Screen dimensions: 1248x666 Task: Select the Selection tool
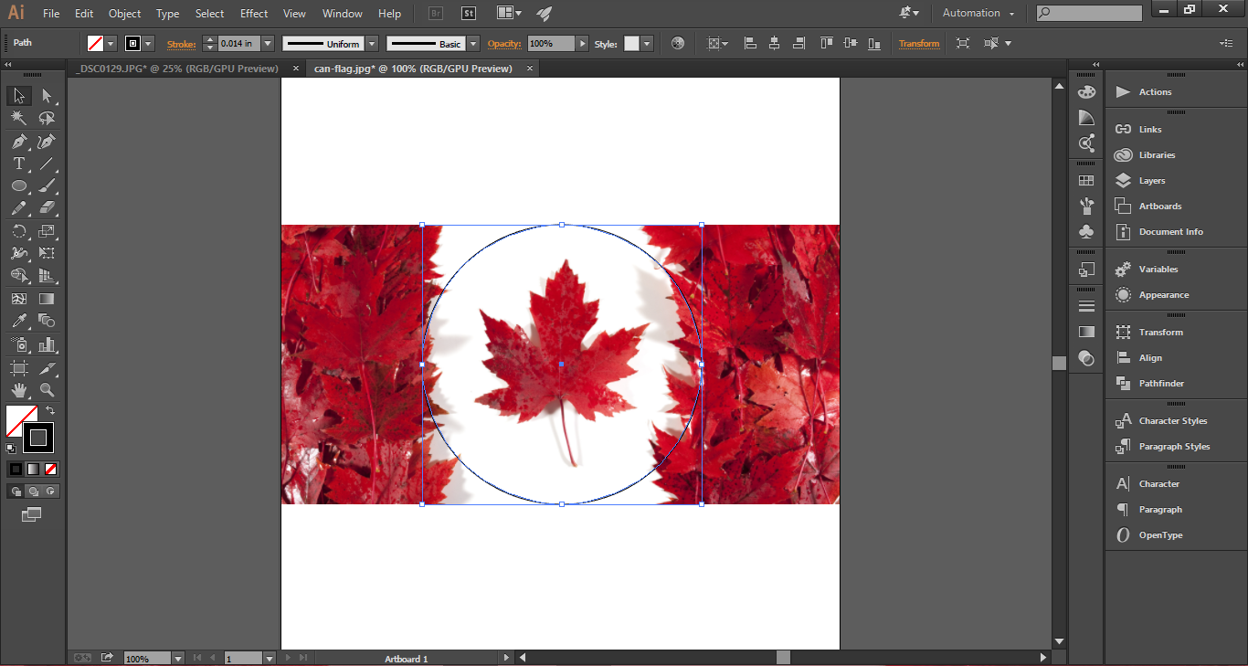click(19, 95)
